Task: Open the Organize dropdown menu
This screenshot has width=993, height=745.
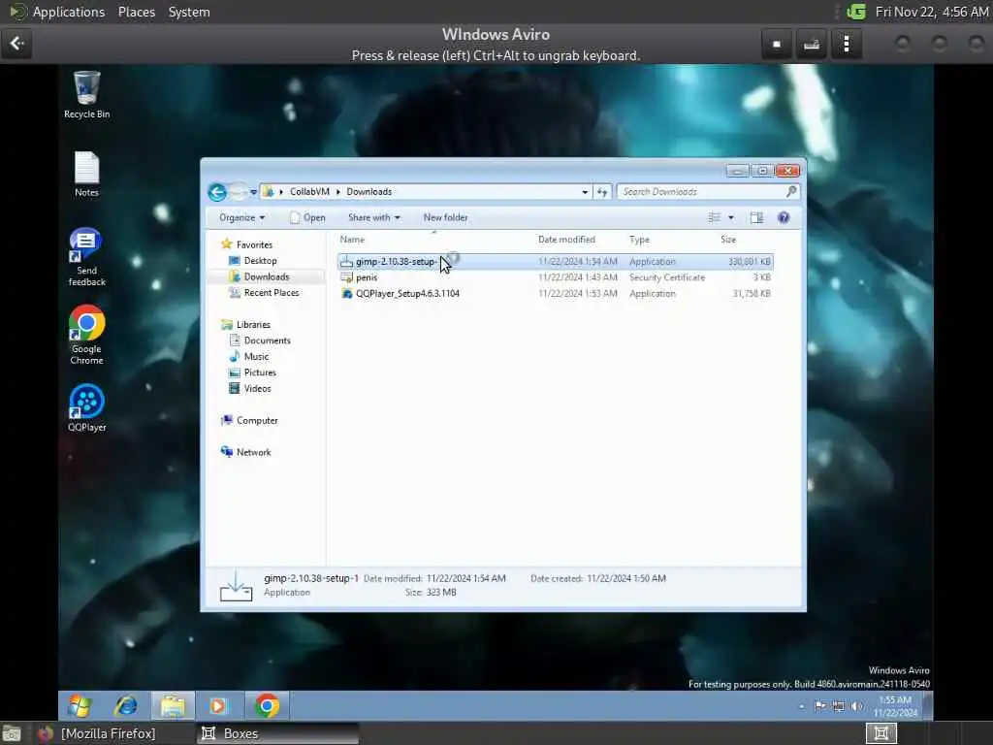Action: click(241, 217)
